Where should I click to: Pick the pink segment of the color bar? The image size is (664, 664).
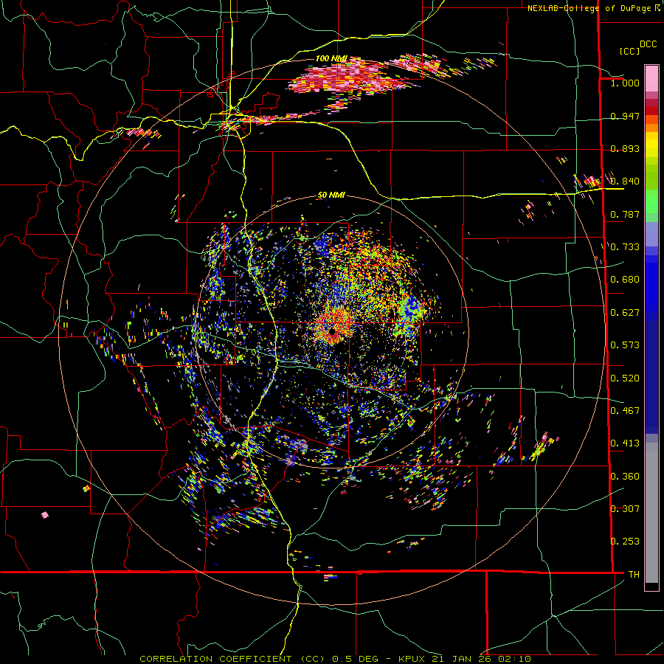(x=651, y=79)
